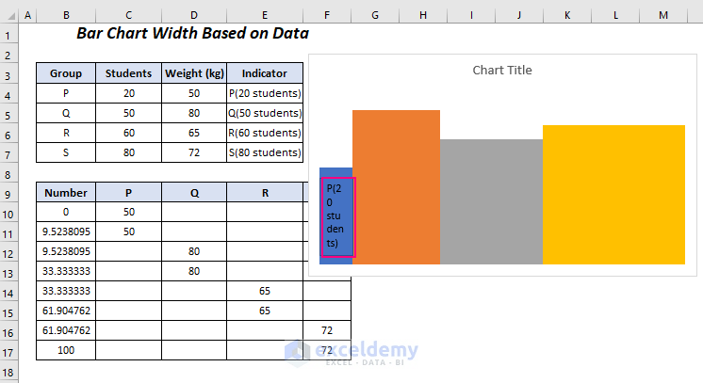This screenshot has height=383, width=703.
Task: Select students cell 60 in row 6
Action: pyautogui.click(x=129, y=133)
